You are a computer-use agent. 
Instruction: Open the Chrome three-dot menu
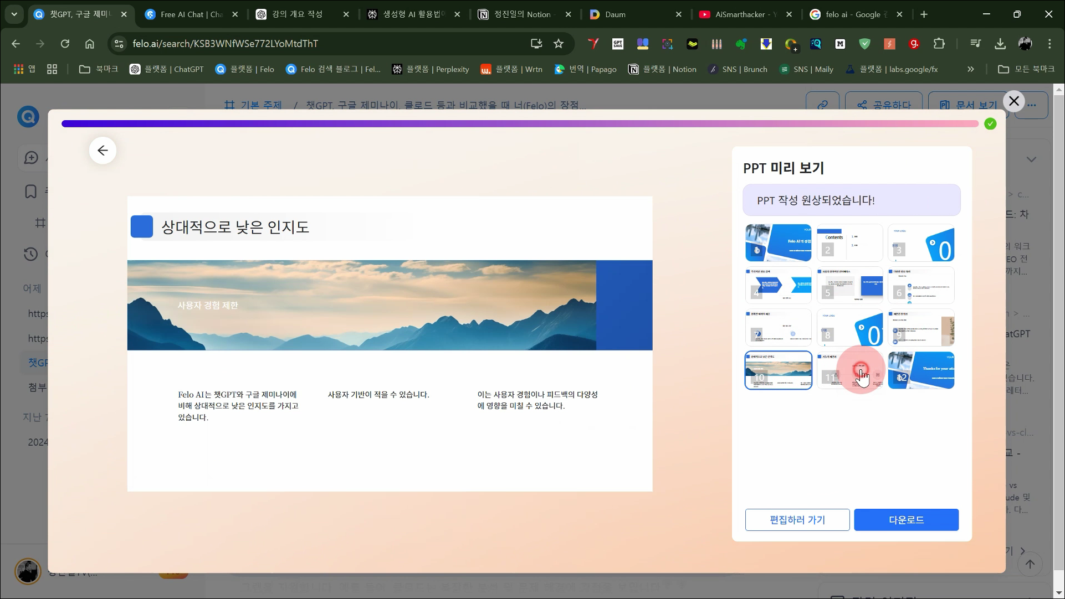pos(1049,44)
